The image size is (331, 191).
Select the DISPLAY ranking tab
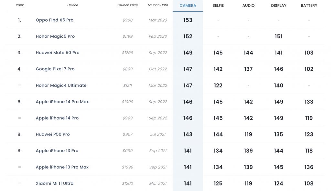[x=279, y=5]
